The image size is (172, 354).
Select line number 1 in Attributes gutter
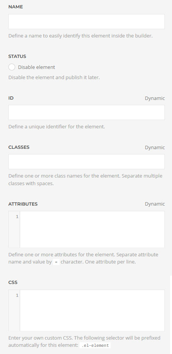pyautogui.click(x=17, y=217)
